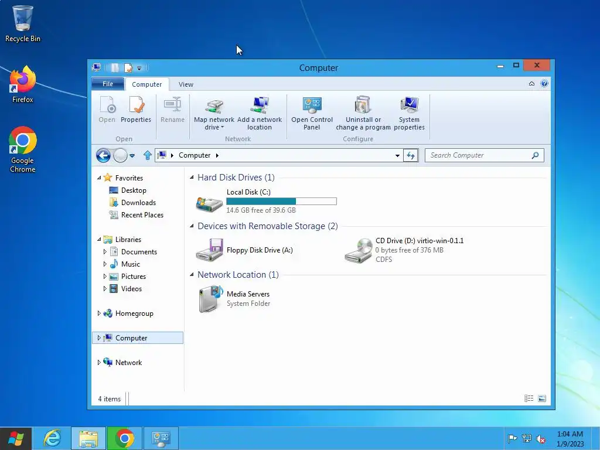Select Recent Places in Favorites
The width and height of the screenshot is (600, 450).
point(142,214)
